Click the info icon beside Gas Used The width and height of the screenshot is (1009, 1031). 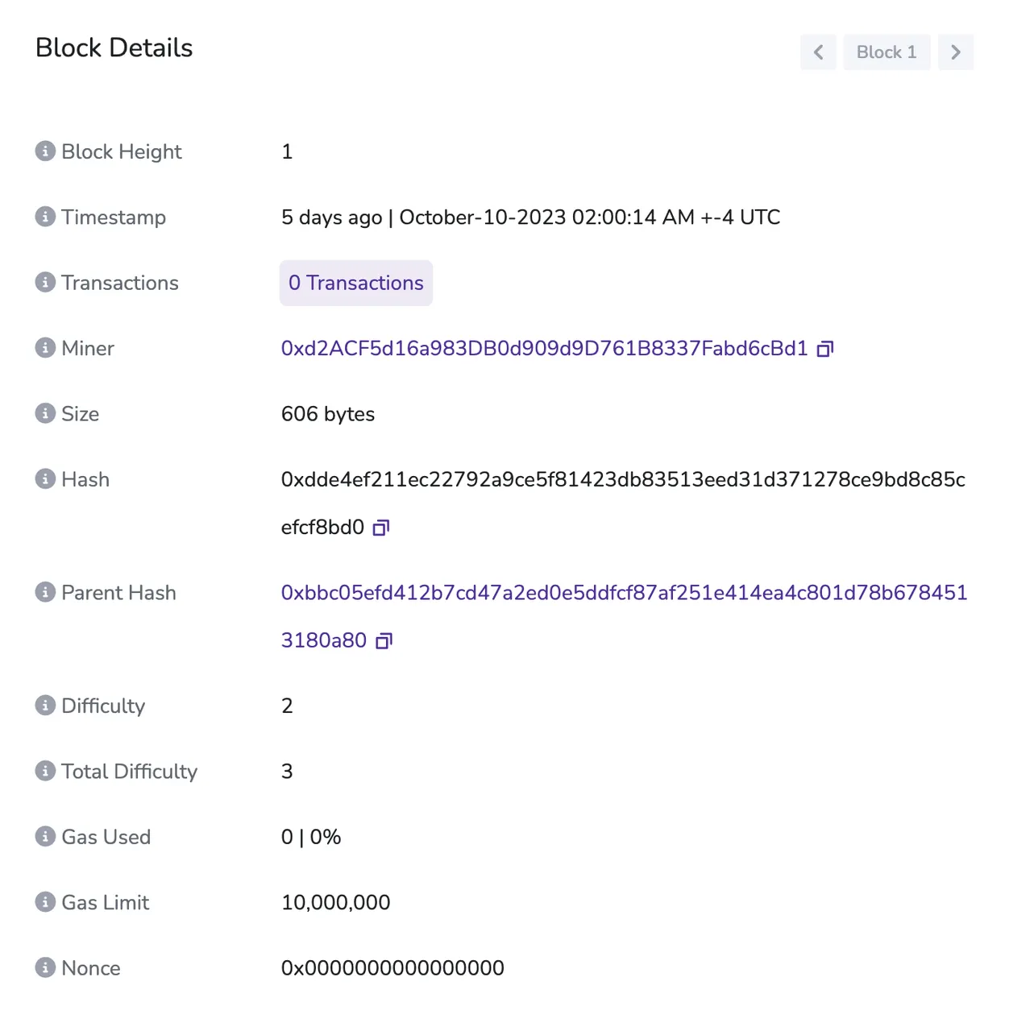pyautogui.click(x=45, y=836)
